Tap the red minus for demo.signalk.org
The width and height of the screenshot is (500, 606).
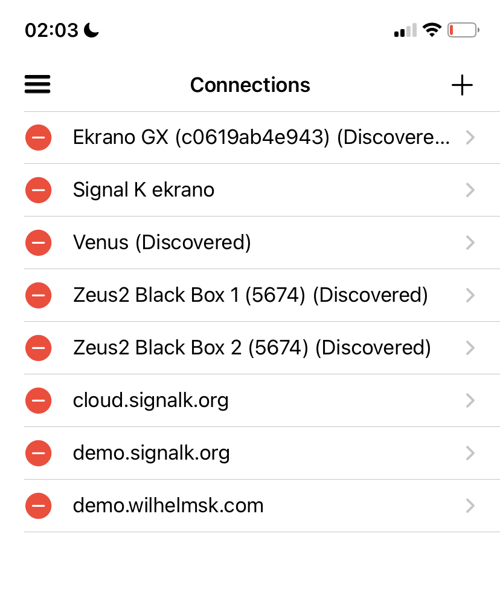(x=38, y=454)
